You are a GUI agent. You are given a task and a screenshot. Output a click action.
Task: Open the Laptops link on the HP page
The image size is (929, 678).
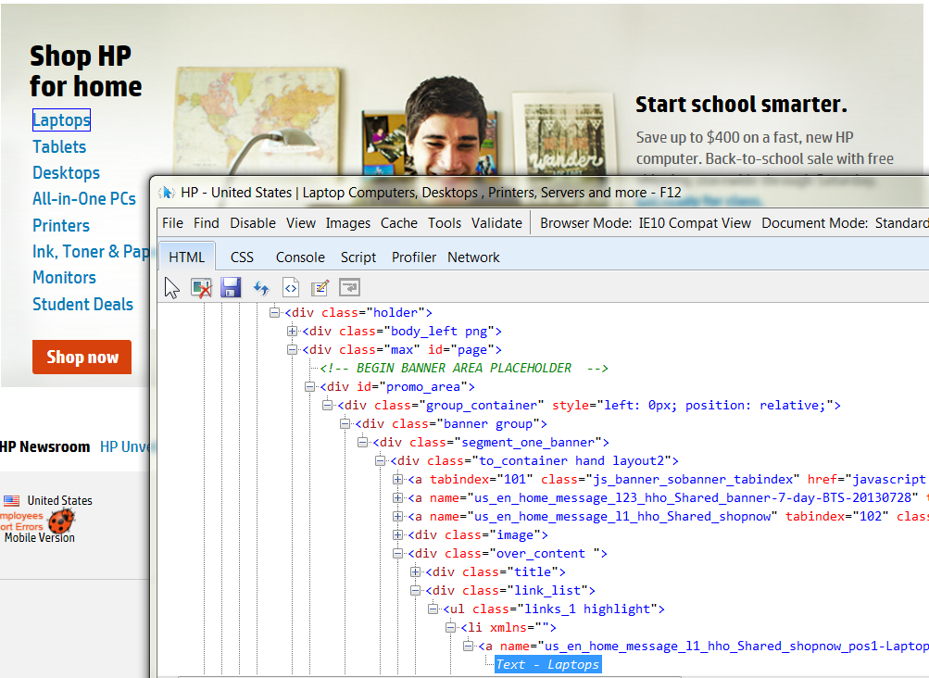pos(61,119)
